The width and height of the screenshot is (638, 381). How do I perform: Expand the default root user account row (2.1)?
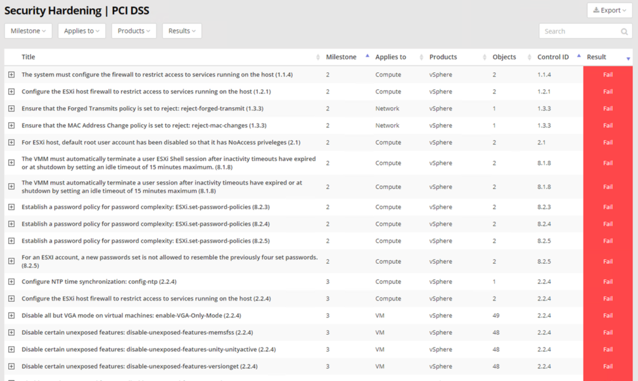click(11, 142)
